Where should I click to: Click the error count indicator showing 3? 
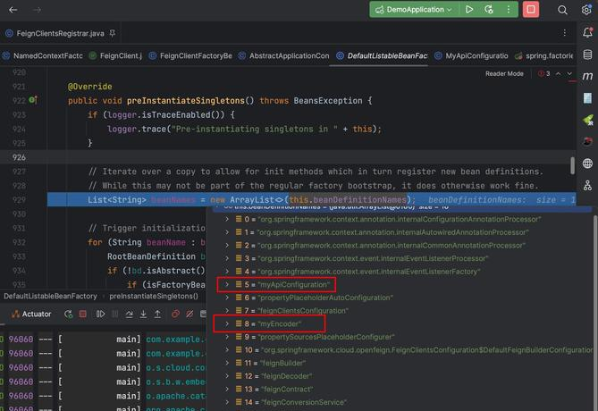coord(544,73)
